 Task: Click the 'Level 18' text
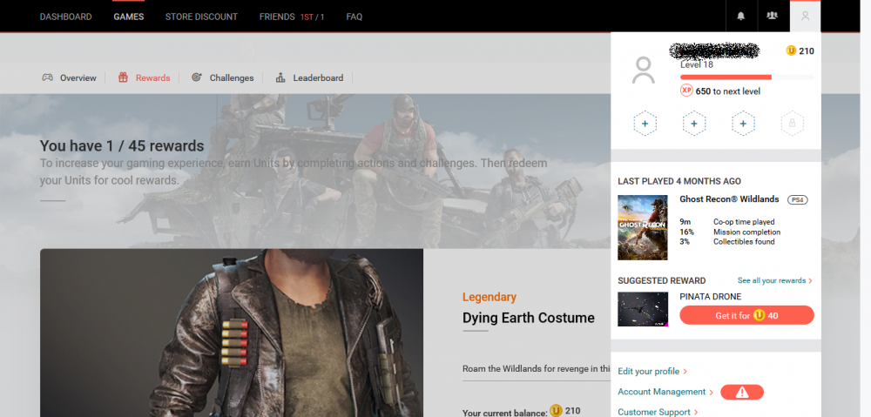coord(697,64)
